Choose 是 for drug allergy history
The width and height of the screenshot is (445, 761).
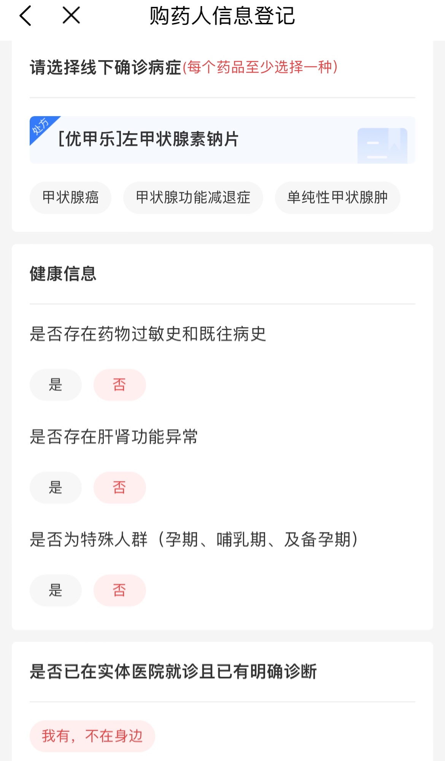56,385
